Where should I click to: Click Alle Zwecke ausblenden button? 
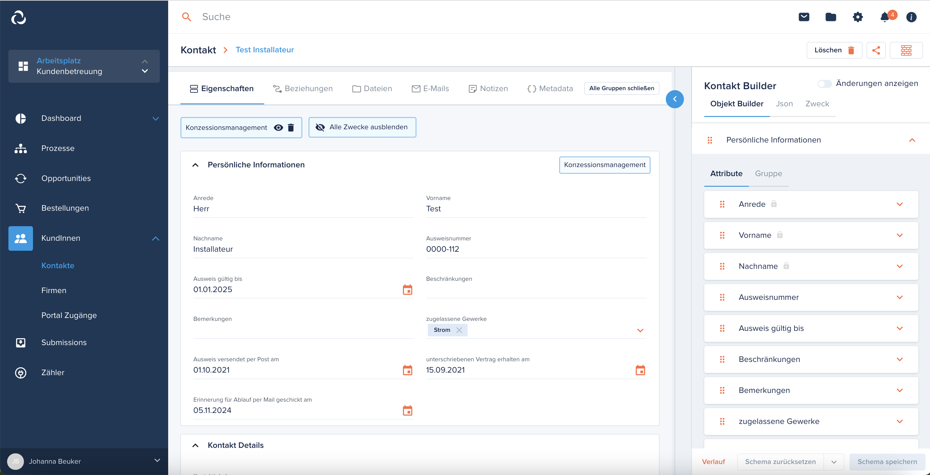point(362,127)
